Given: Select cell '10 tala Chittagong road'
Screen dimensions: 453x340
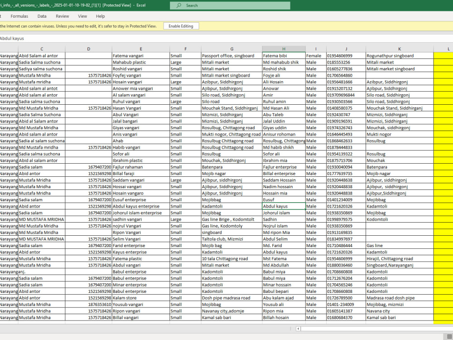Looking at the screenshot, I should pos(231,259).
